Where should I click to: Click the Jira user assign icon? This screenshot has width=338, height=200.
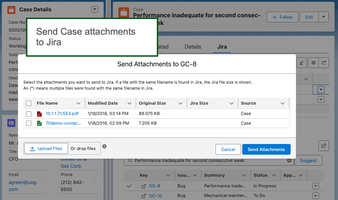(x=302, y=63)
